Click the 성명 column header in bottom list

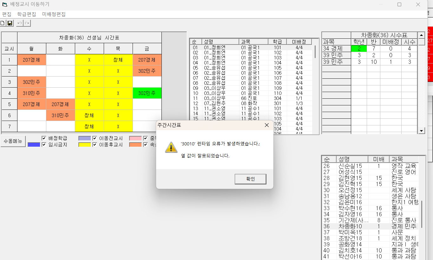pos(352,159)
